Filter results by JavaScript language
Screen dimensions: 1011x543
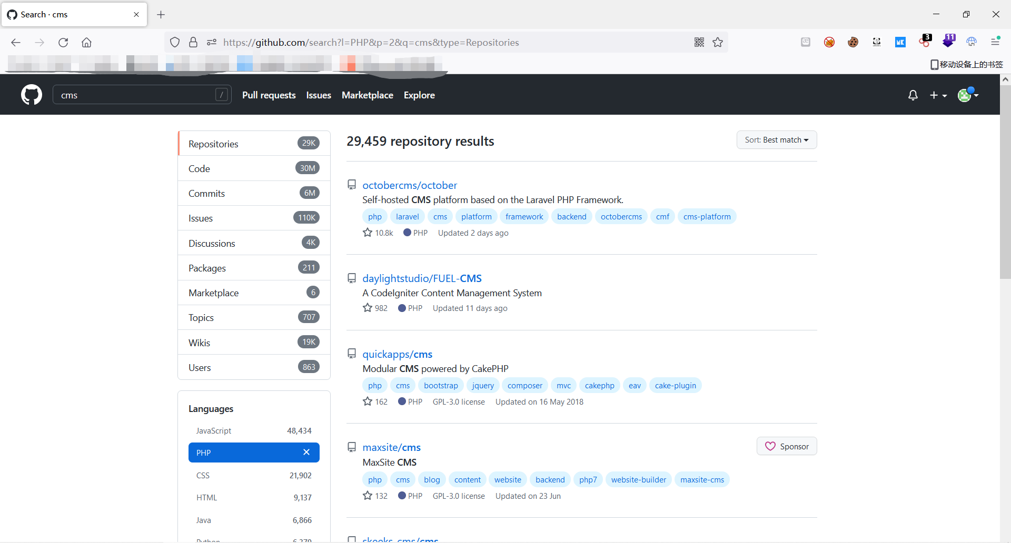pos(254,430)
